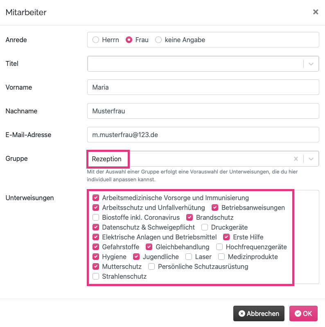Uncheck the Gleichbehandlung checkbox
This screenshot has height=327, width=325.
coord(149,247)
